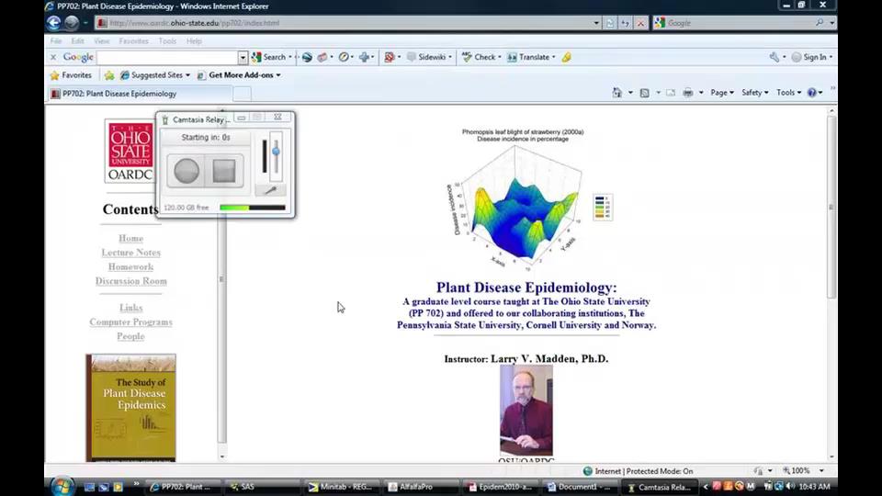The height and width of the screenshot is (496, 882).
Task: Click the Camtasia Relay record button
Action: [187, 171]
